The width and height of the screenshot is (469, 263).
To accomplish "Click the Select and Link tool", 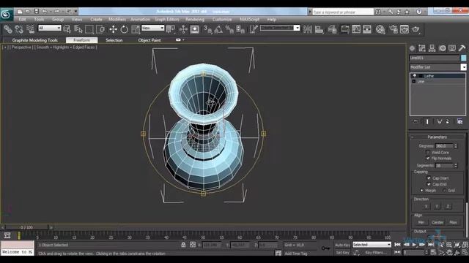I will (x=8, y=29).
